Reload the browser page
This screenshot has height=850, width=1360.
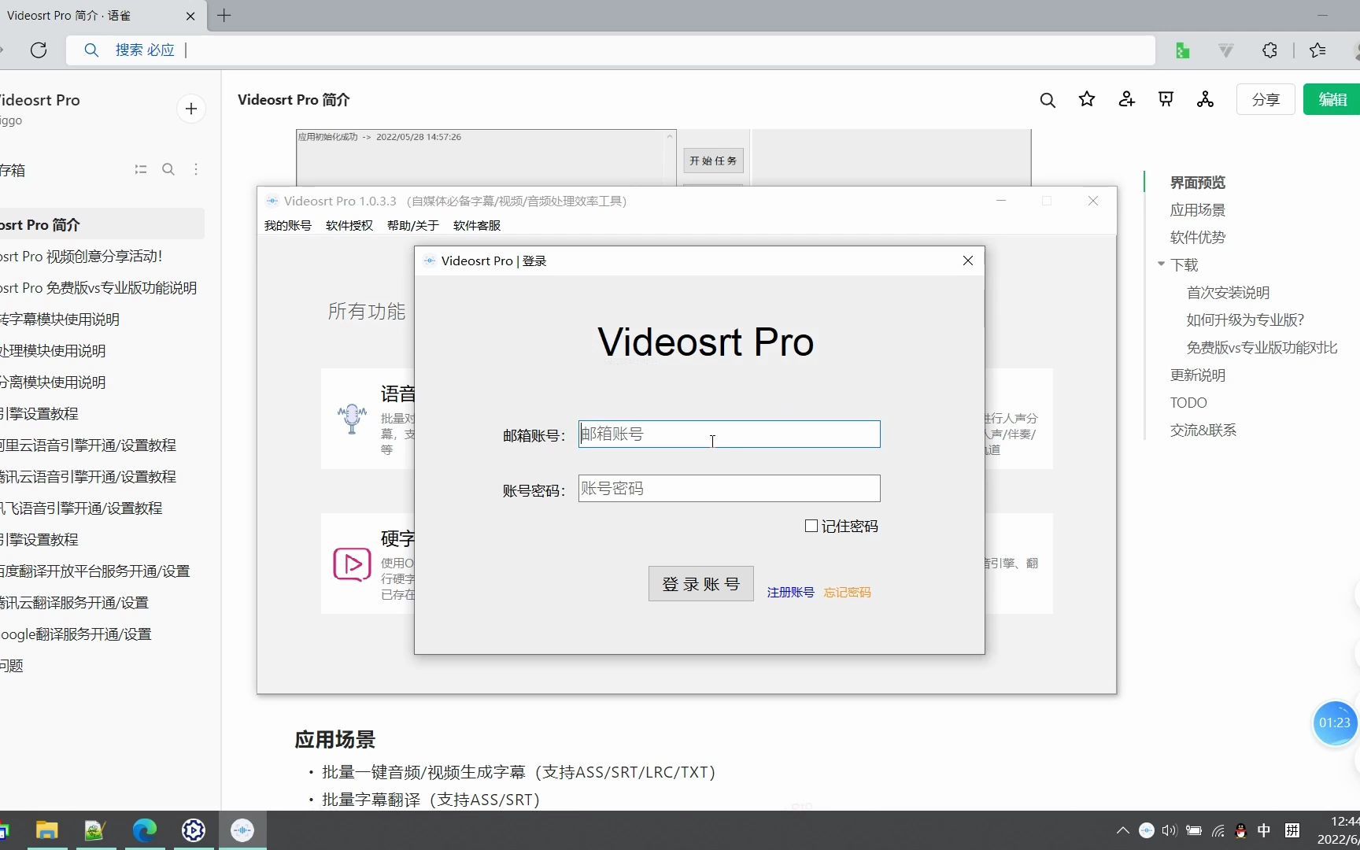coord(39,50)
